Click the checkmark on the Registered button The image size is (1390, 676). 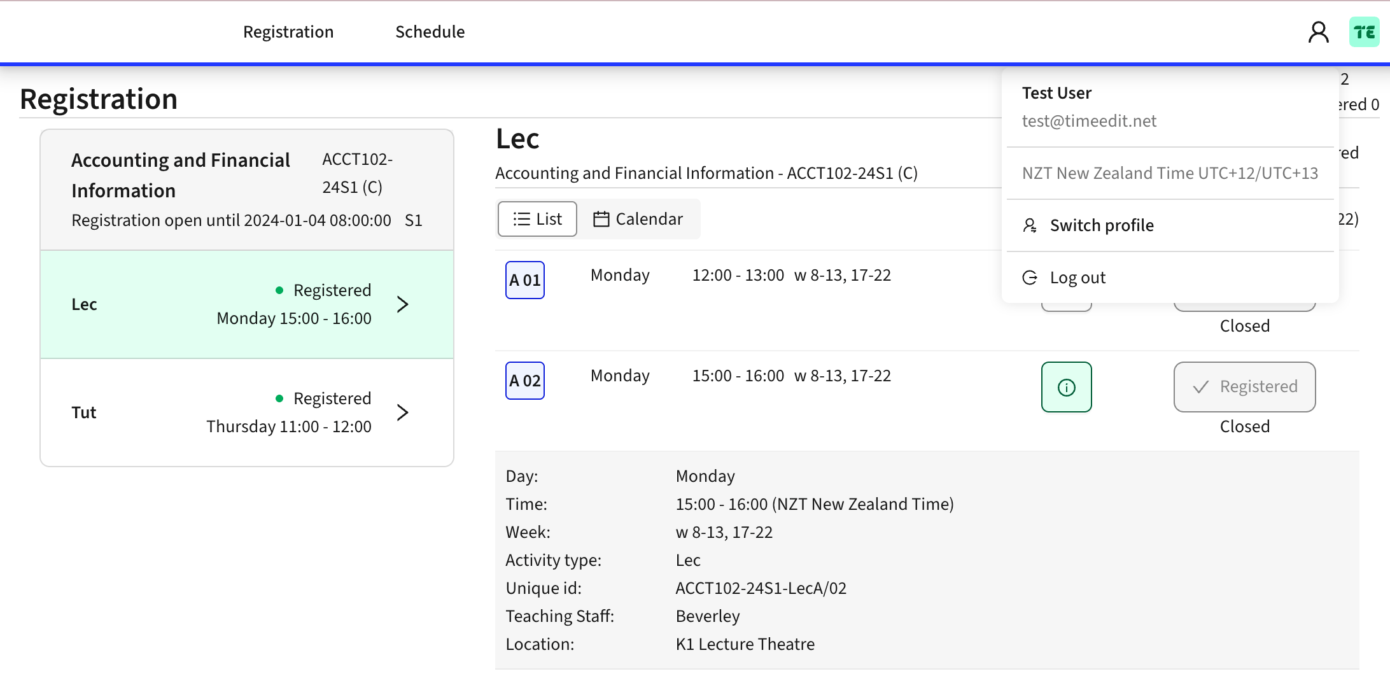pyautogui.click(x=1202, y=386)
